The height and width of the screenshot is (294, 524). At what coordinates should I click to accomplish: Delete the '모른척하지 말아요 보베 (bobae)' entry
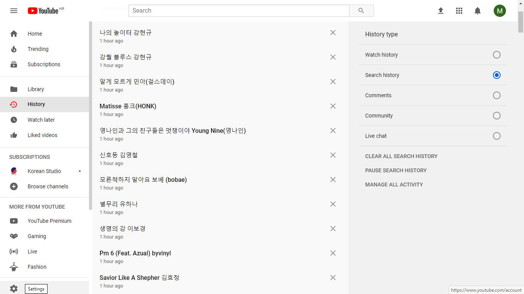[x=333, y=180]
